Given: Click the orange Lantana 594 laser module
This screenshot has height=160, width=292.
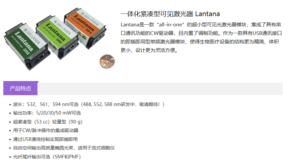Looking at the screenshot, I should tap(85, 28).
